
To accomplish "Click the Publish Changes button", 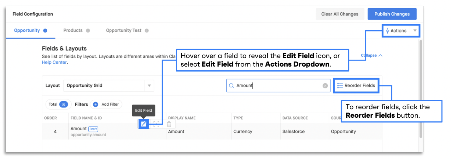I will pyautogui.click(x=392, y=14).
